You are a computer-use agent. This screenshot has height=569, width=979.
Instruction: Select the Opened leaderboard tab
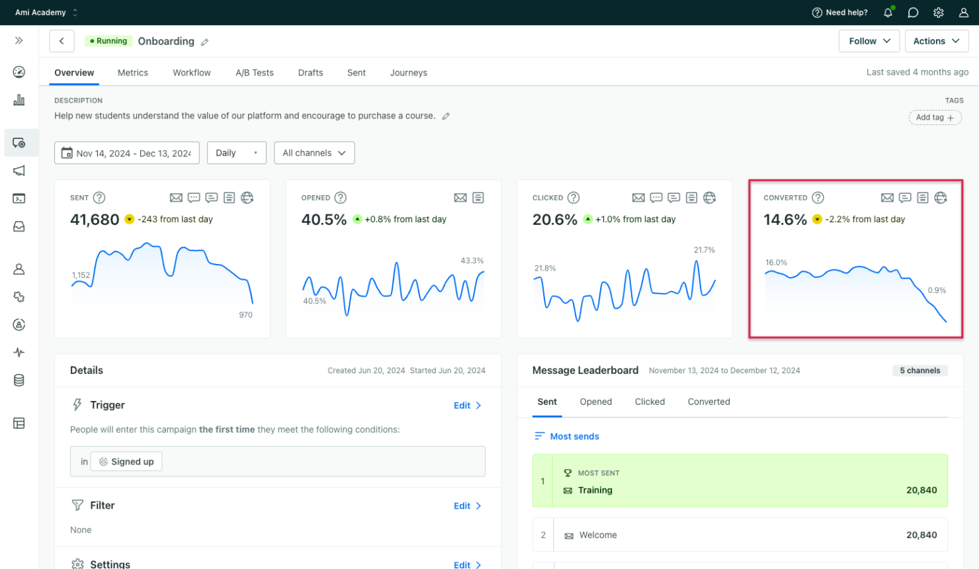point(596,402)
